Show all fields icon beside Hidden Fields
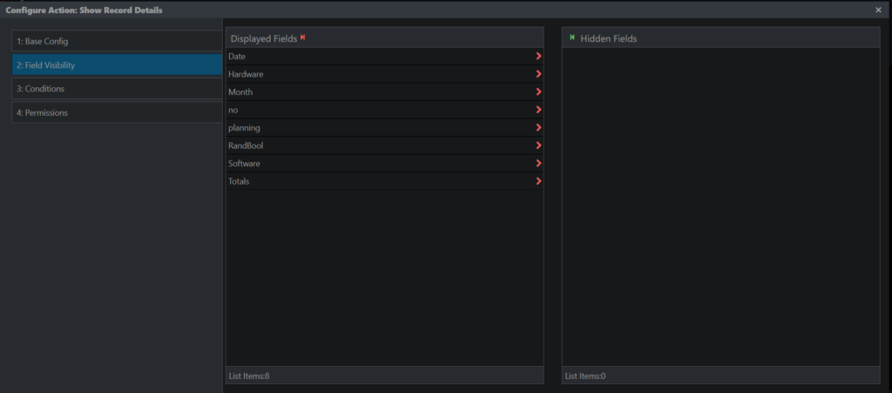Screen dimensions: 892x393 coord(572,37)
